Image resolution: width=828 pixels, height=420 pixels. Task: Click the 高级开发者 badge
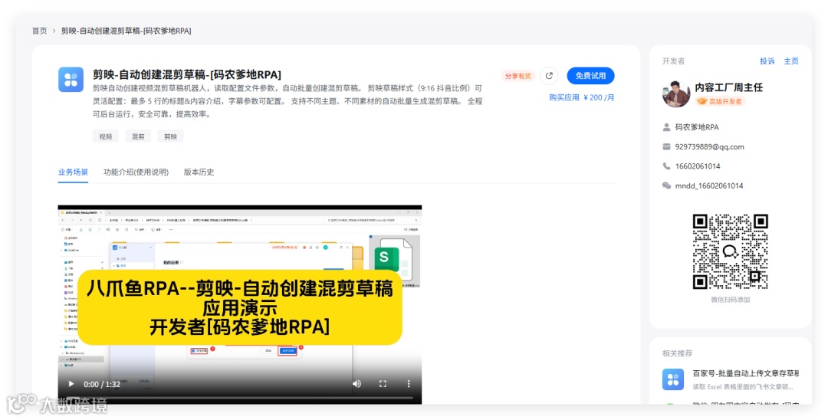coord(721,101)
